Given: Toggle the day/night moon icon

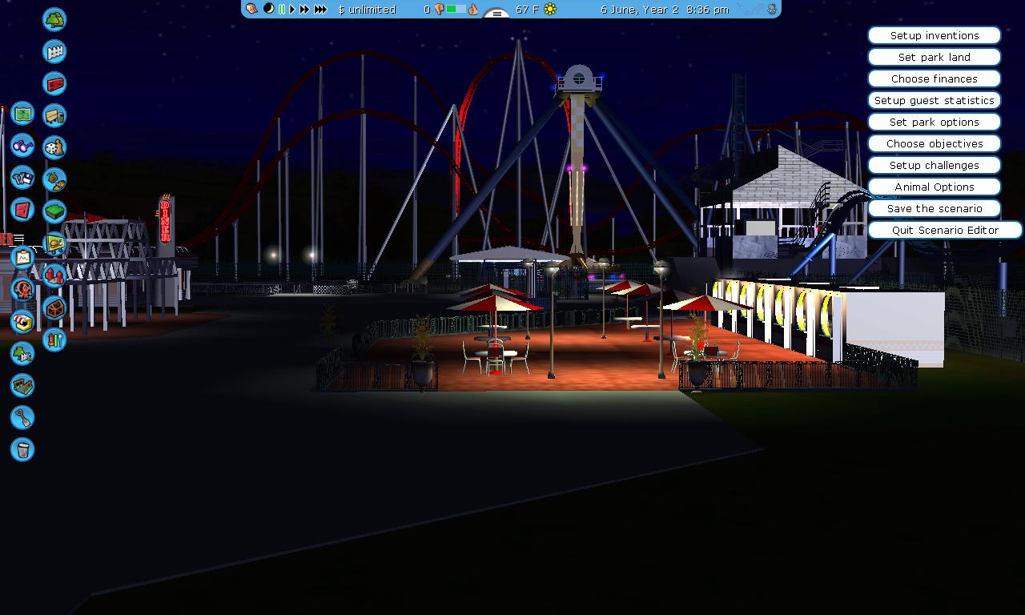Looking at the screenshot, I should (x=269, y=10).
